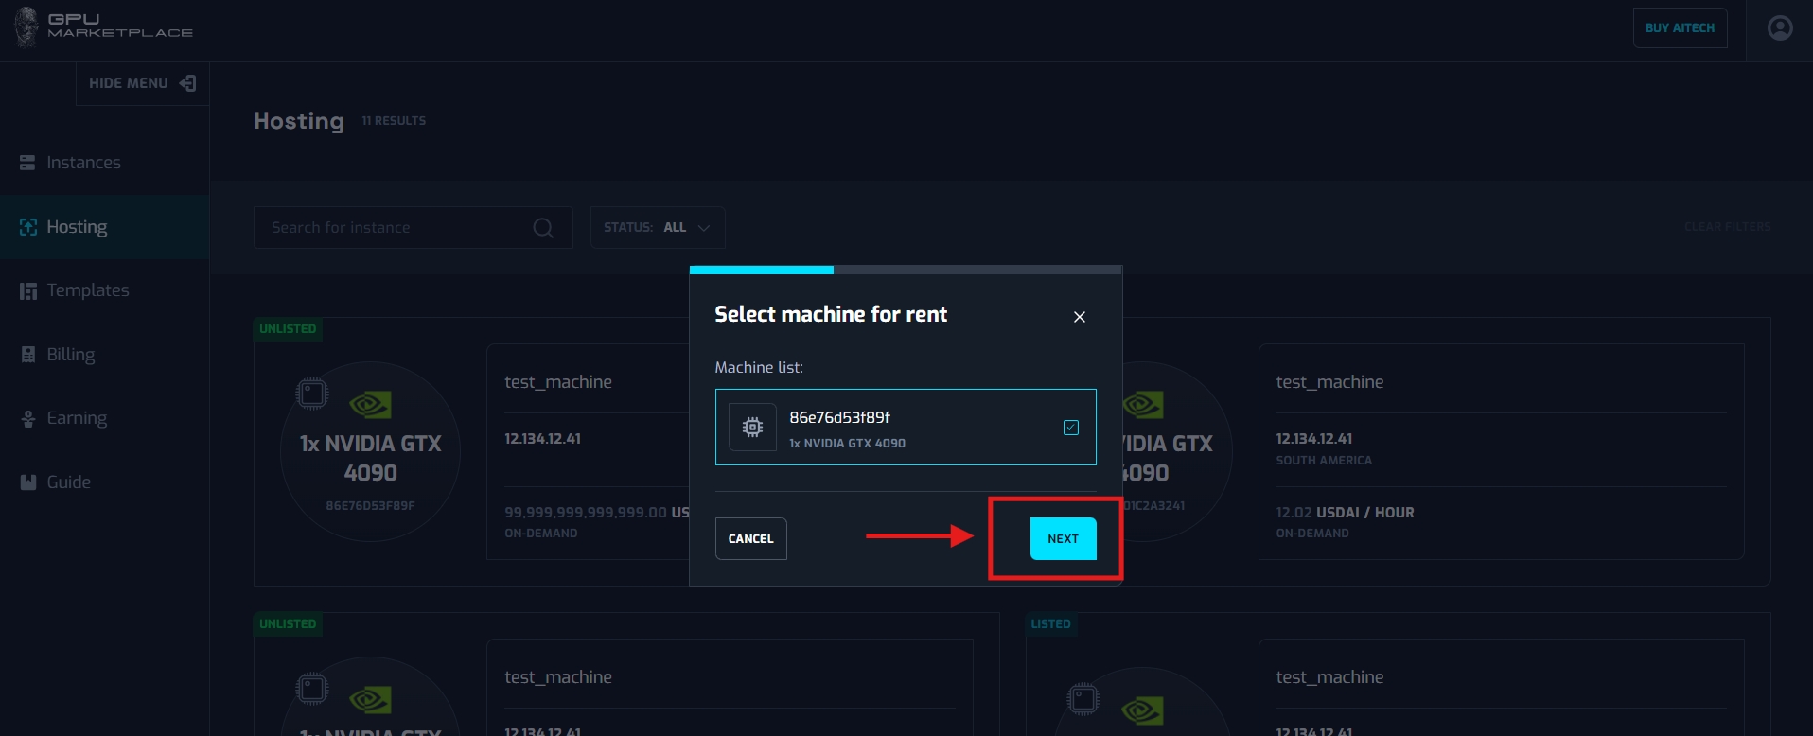Close the Select machine for rent dialog
The height and width of the screenshot is (736, 1813).
tap(1079, 317)
